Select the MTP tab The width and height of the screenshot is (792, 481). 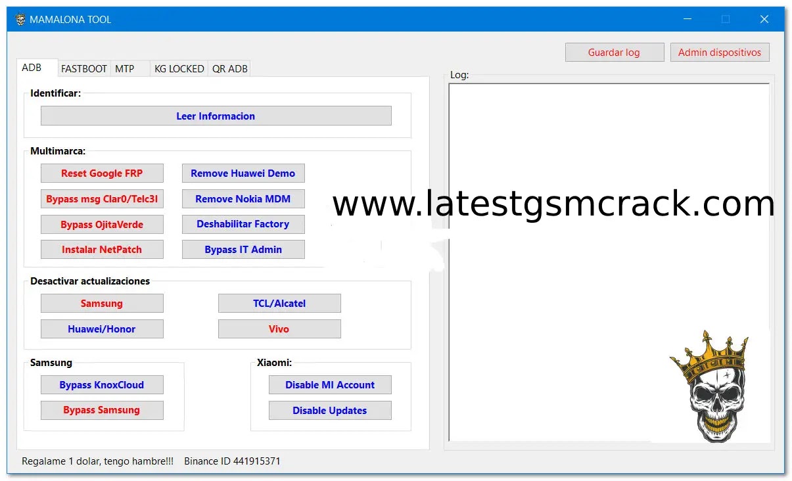click(x=129, y=68)
